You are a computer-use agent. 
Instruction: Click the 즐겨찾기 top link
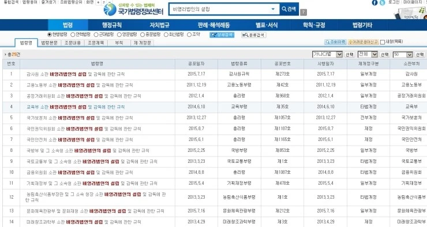click(48, 2)
